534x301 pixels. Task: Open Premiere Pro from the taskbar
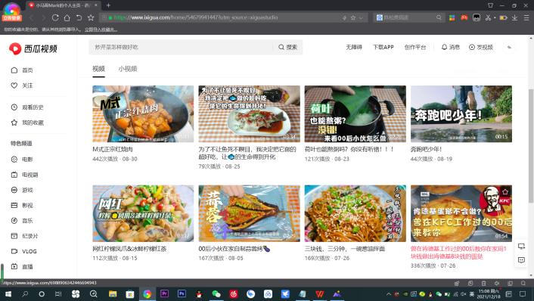(x=164, y=293)
